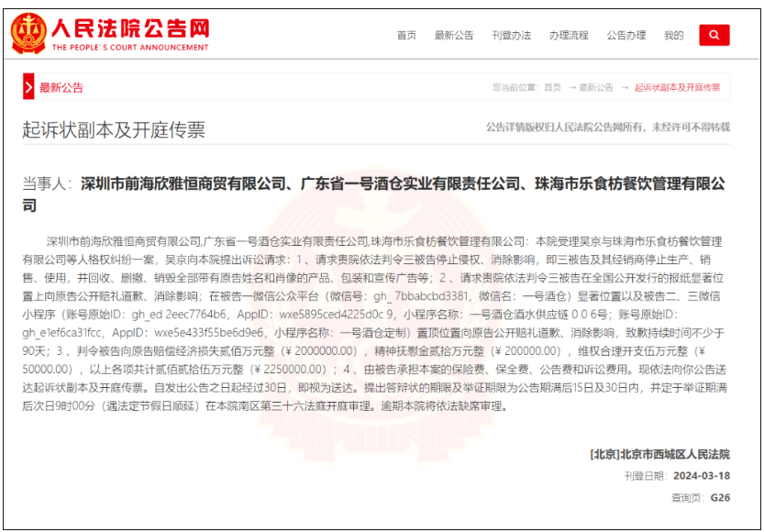
Task: Click the publication date 2024-03-18
Action: click(702, 476)
